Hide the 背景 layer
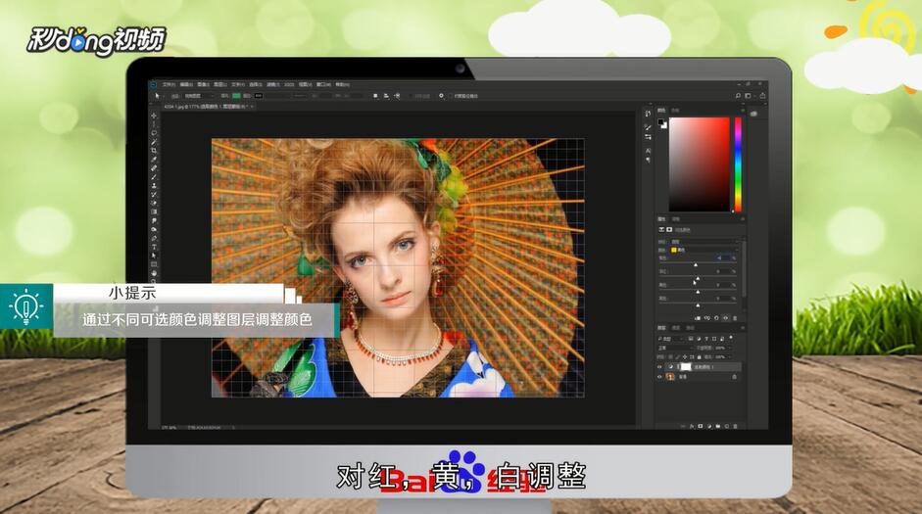922x514 pixels. (659, 377)
